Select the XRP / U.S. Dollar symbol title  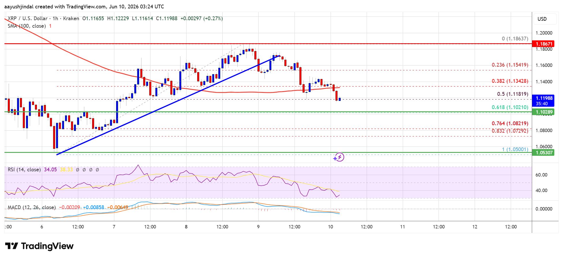27,18
